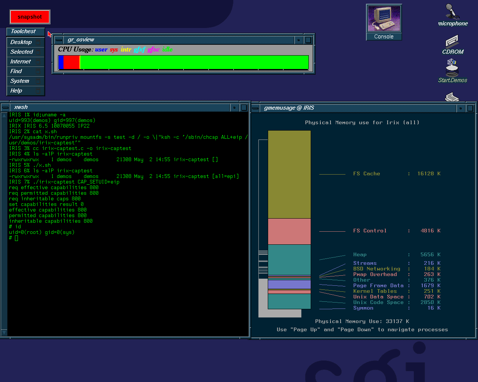Select the partially hidden icon below StartDemos
478x382 pixels.
click(x=452, y=97)
